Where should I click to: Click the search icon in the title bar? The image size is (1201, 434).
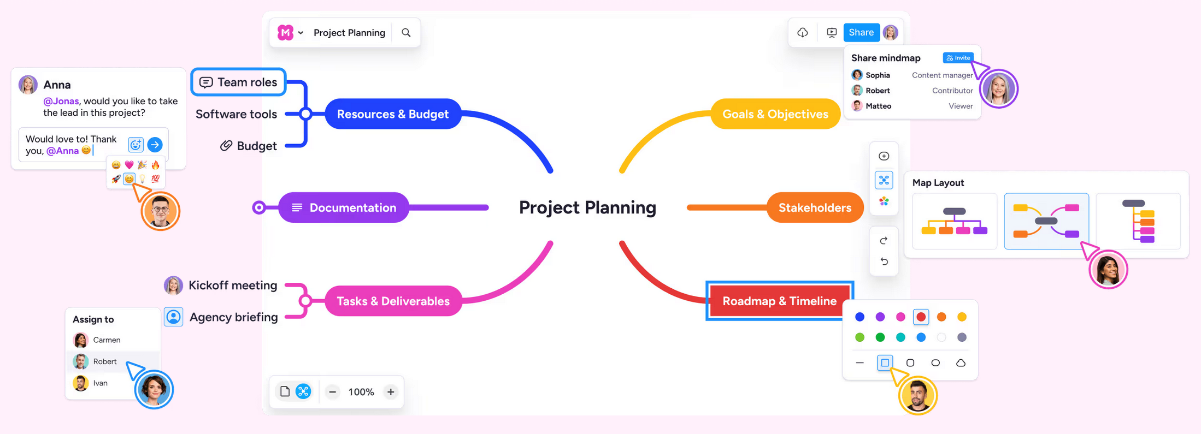pos(406,33)
